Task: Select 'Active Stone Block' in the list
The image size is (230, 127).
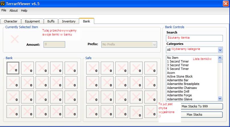Action: pyautogui.click(x=192, y=76)
